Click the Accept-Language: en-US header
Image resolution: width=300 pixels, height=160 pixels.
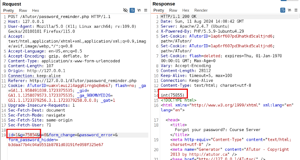(x=45, y=51)
